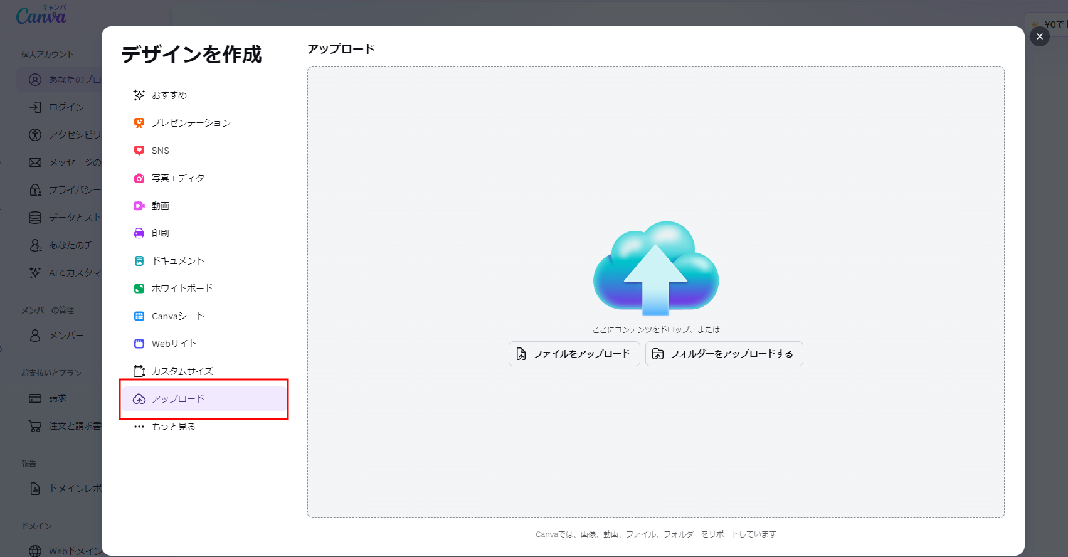Click the プライバシー lock icon in background sidebar
Screen dimensions: 1068x557
point(35,190)
